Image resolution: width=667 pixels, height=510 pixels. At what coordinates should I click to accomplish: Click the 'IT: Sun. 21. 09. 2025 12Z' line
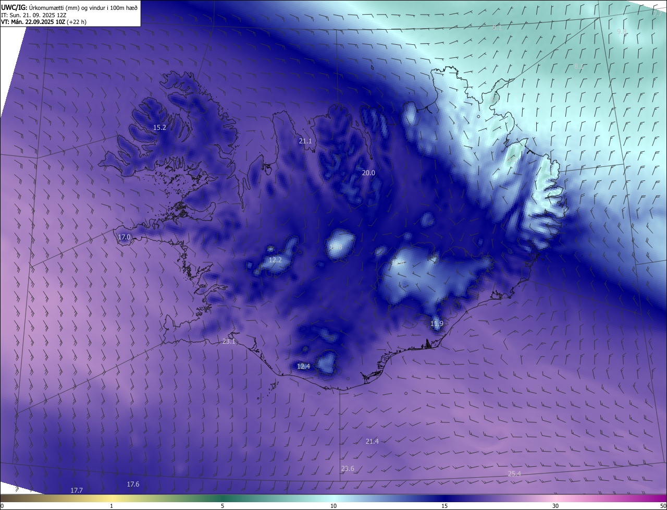coord(34,15)
